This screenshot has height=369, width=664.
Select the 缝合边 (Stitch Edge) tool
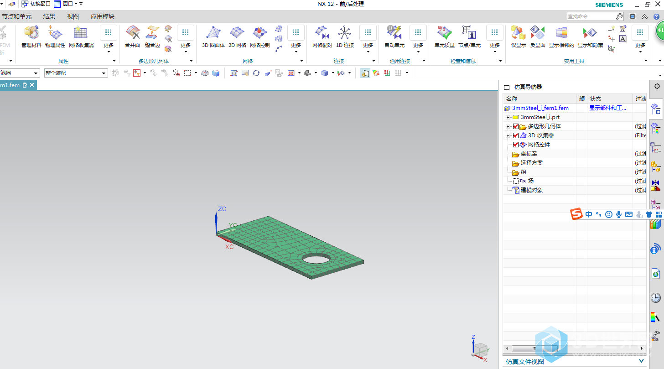point(152,37)
